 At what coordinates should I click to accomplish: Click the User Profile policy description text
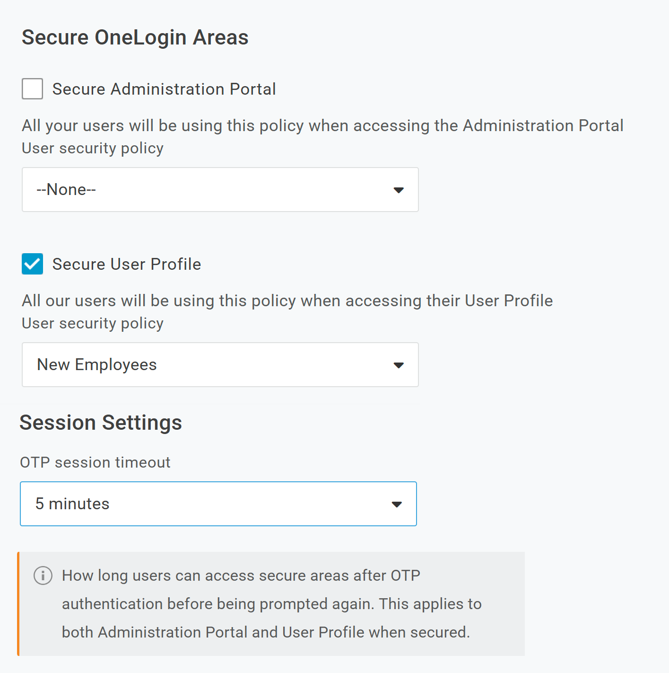pos(287,301)
